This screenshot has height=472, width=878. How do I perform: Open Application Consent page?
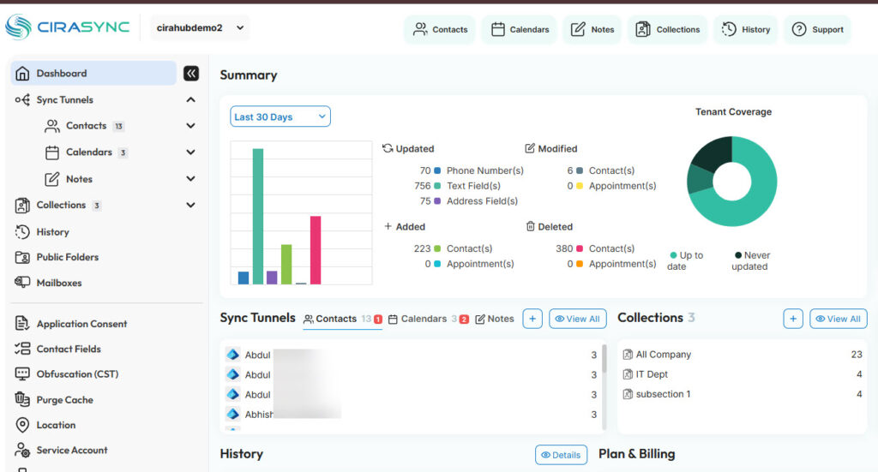click(81, 324)
